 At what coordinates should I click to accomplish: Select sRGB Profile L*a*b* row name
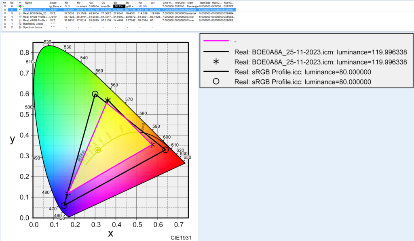(36, 17)
